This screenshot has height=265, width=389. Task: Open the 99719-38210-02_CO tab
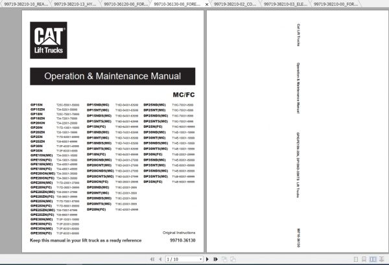click(235, 5)
